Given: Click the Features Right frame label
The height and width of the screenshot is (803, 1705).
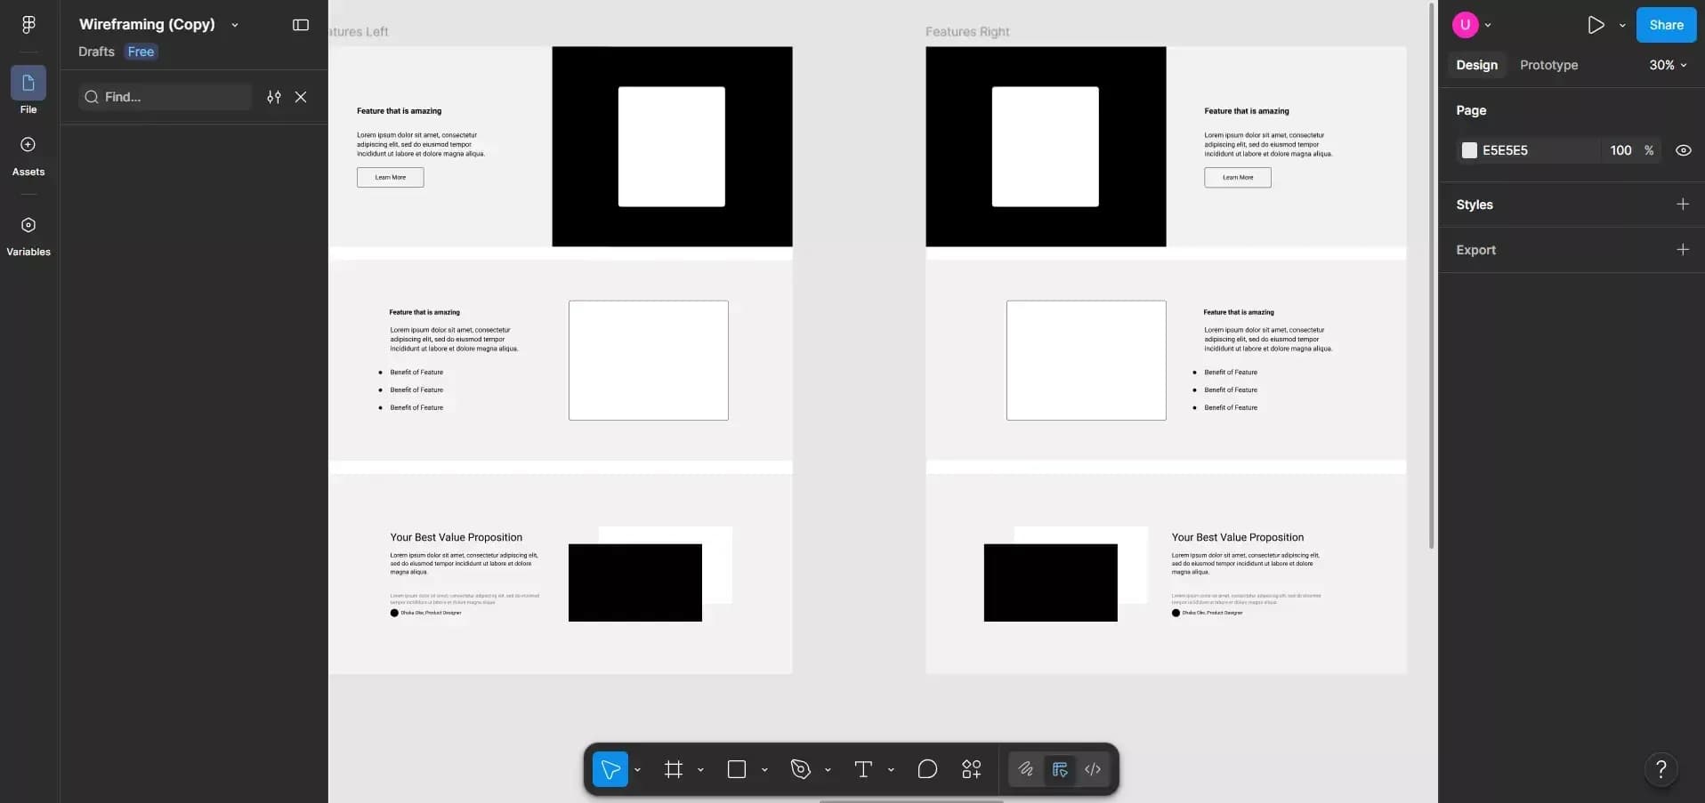Looking at the screenshot, I should tap(967, 32).
